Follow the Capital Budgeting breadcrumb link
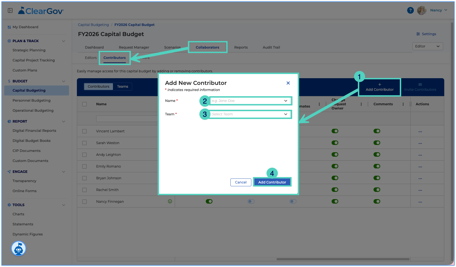Image resolution: width=456 pixels, height=267 pixels. (93, 25)
